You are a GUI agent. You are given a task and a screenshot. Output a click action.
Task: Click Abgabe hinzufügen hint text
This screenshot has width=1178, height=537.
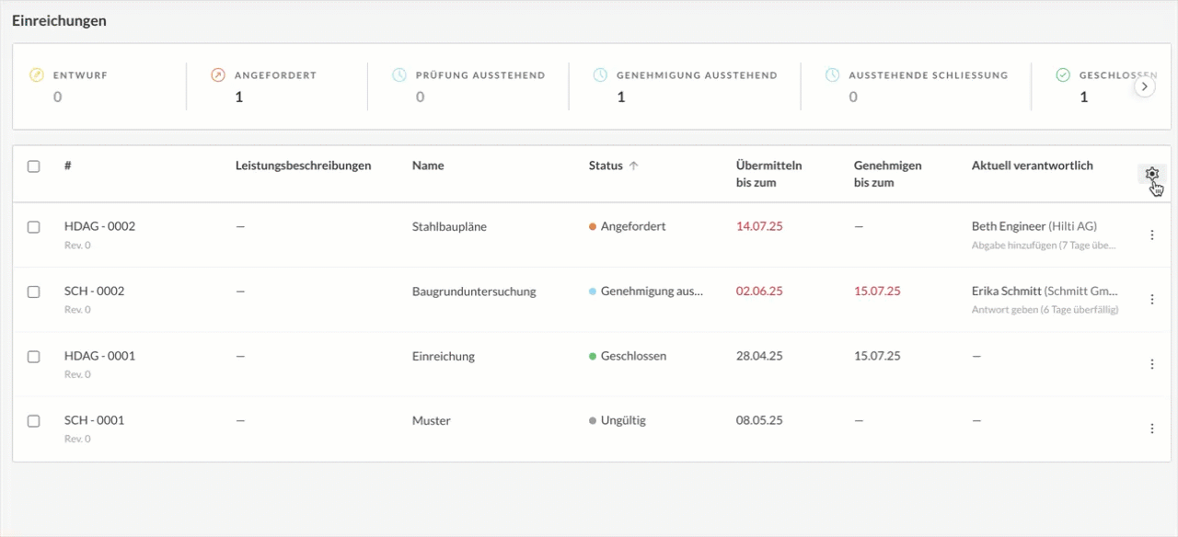coord(1045,246)
